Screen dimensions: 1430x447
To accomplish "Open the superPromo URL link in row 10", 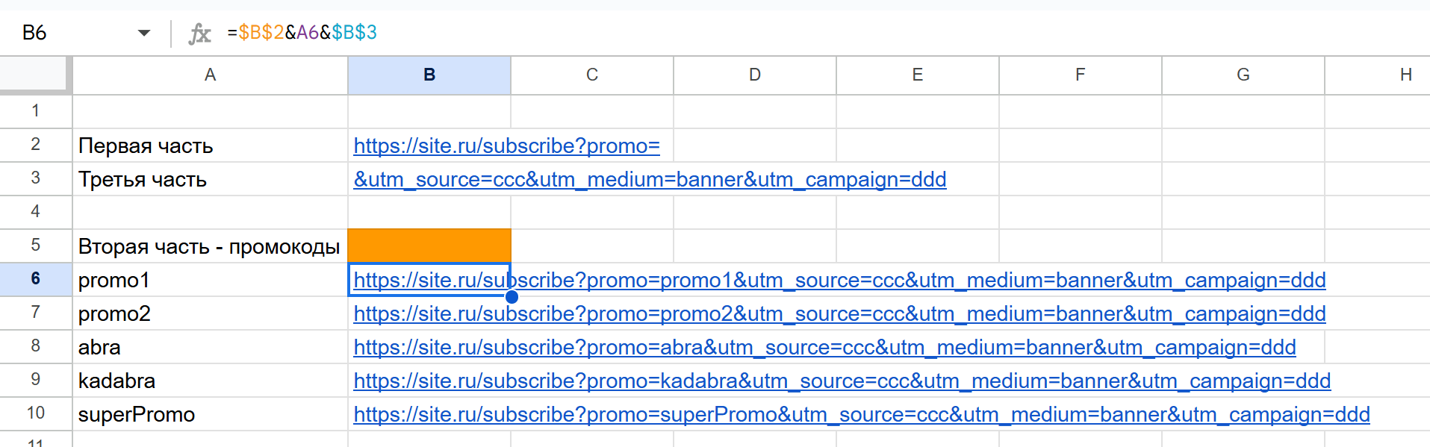I will coord(861,414).
